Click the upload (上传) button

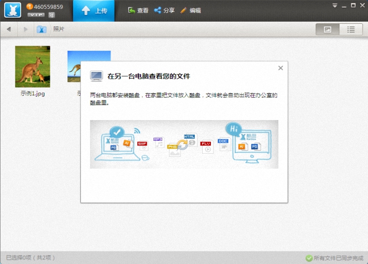pyautogui.click(x=94, y=10)
